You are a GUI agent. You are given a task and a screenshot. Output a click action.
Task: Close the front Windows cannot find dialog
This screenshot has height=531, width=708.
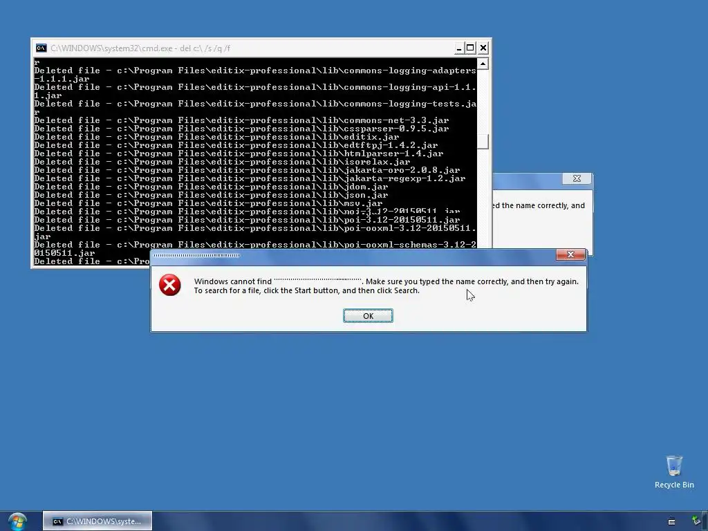click(x=570, y=254)
